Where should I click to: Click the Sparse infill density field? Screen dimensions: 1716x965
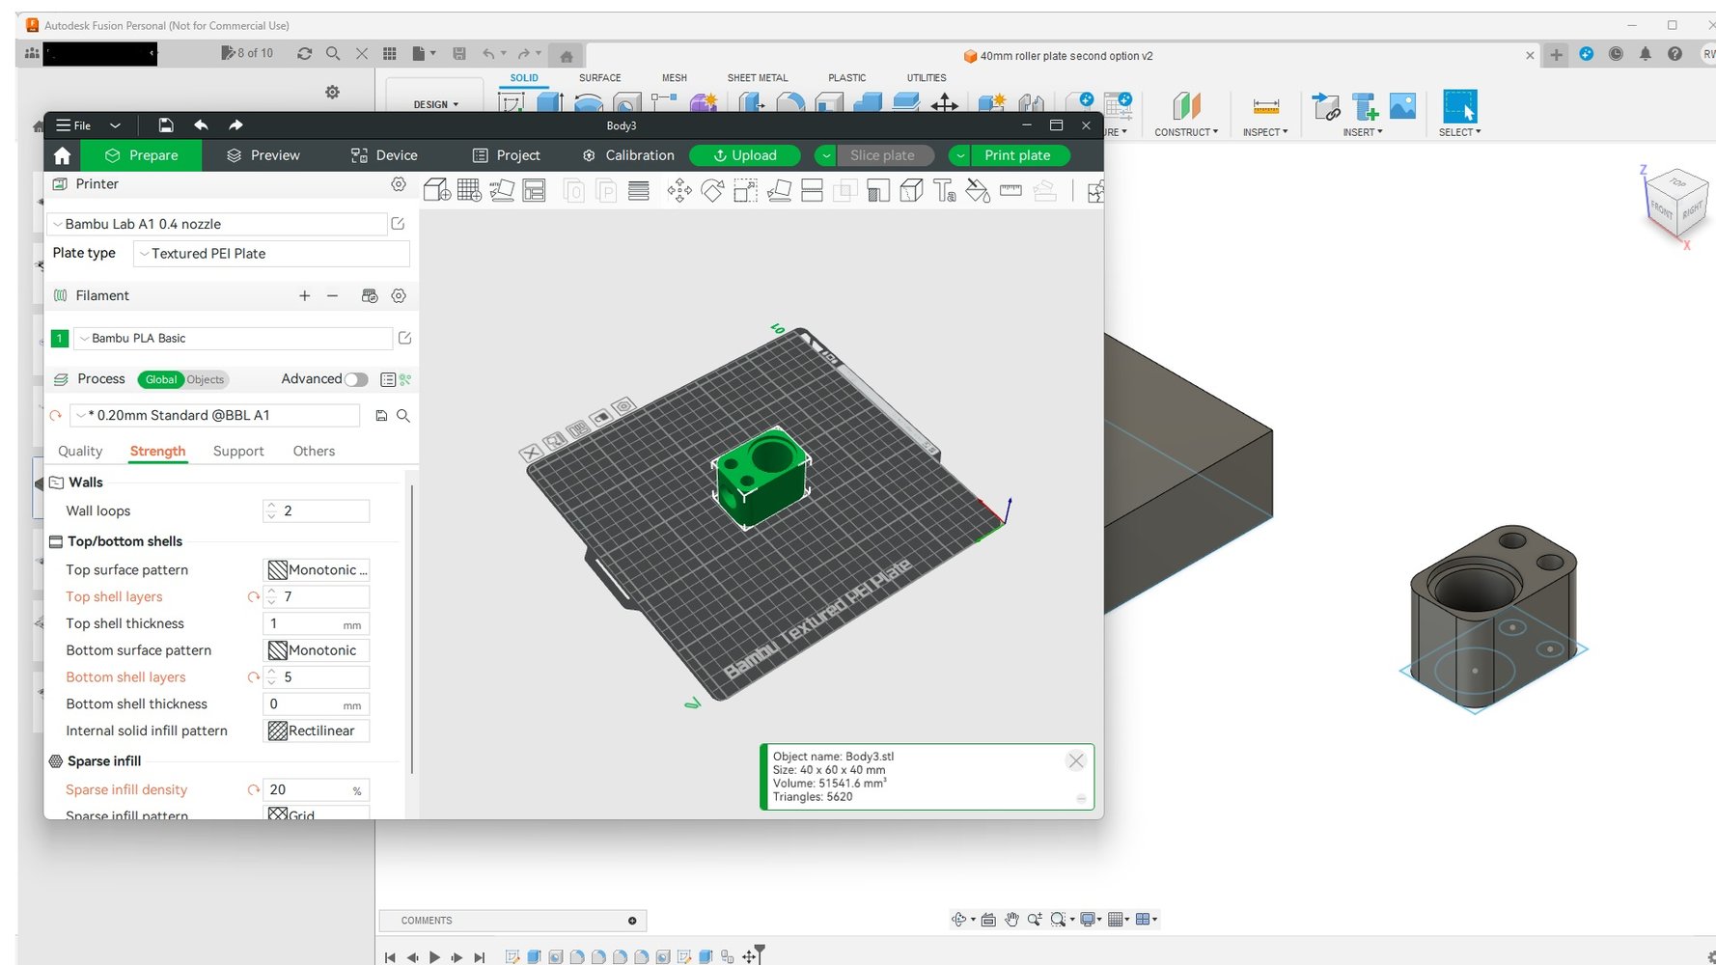(307, 790)
